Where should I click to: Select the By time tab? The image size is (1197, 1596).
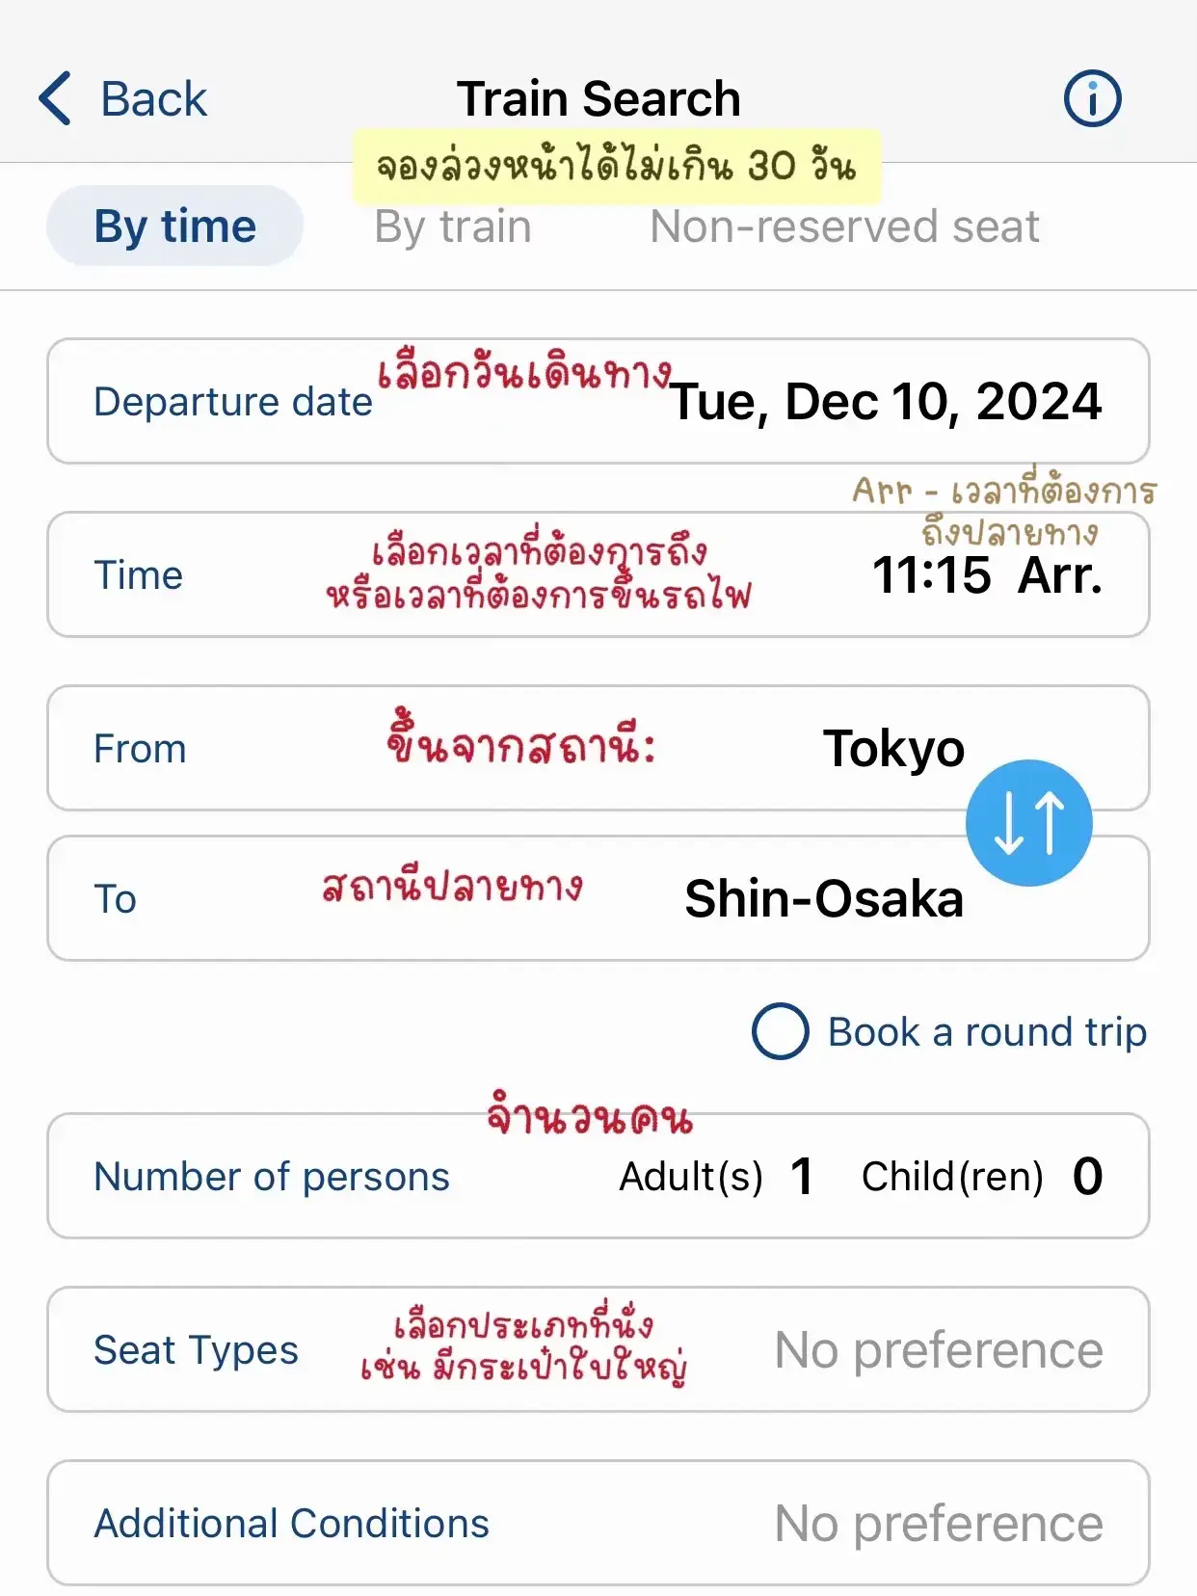pyautogui.click(x=175, y=226)
